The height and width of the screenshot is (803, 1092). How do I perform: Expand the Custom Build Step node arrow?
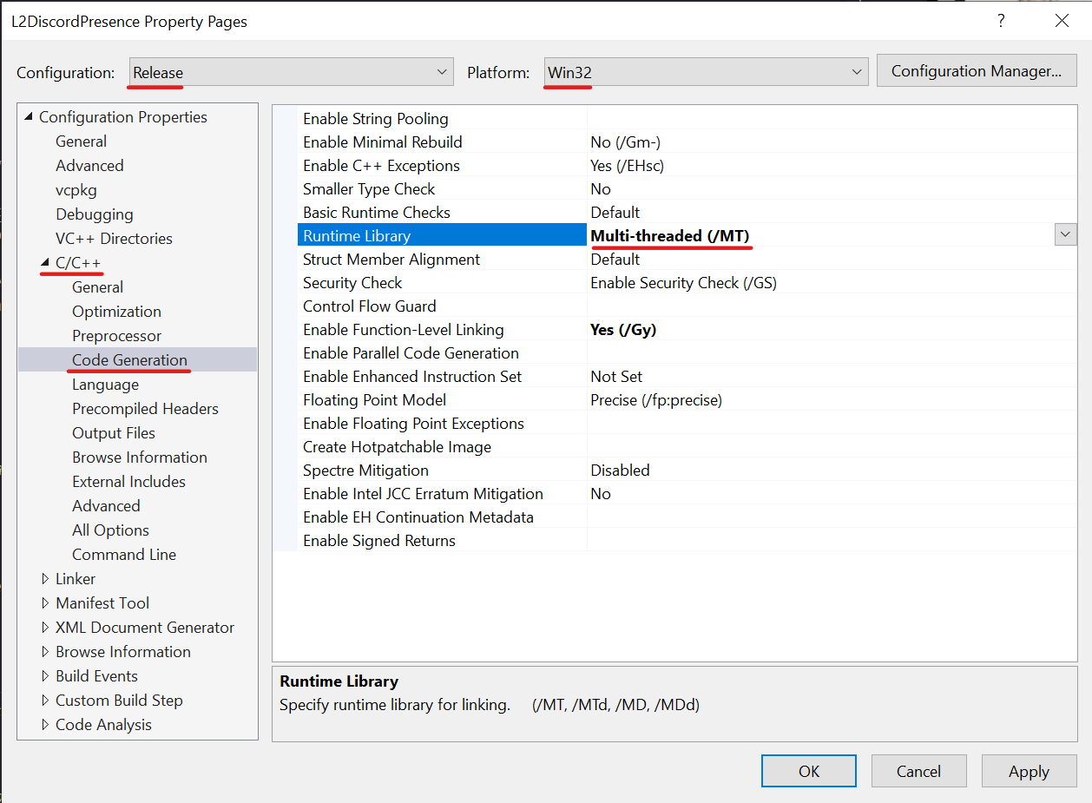pyautogui.click(x=45, y=700)
